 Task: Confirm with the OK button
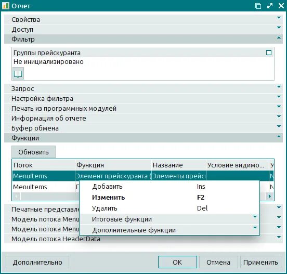[x=177, y=262]
